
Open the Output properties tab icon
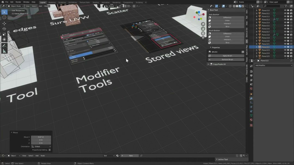[x=251, y=76]
